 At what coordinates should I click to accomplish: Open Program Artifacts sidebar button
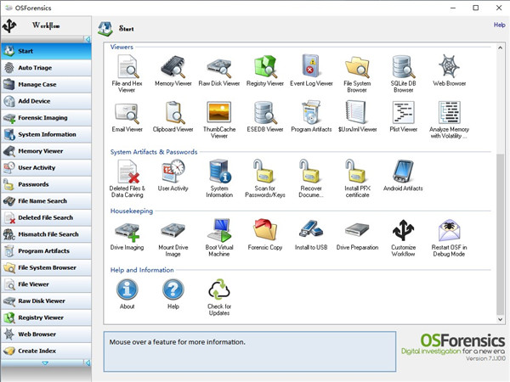pos(46,250)
